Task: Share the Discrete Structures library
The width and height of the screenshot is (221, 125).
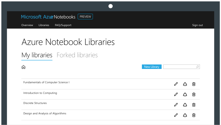Action: [185, 105]
